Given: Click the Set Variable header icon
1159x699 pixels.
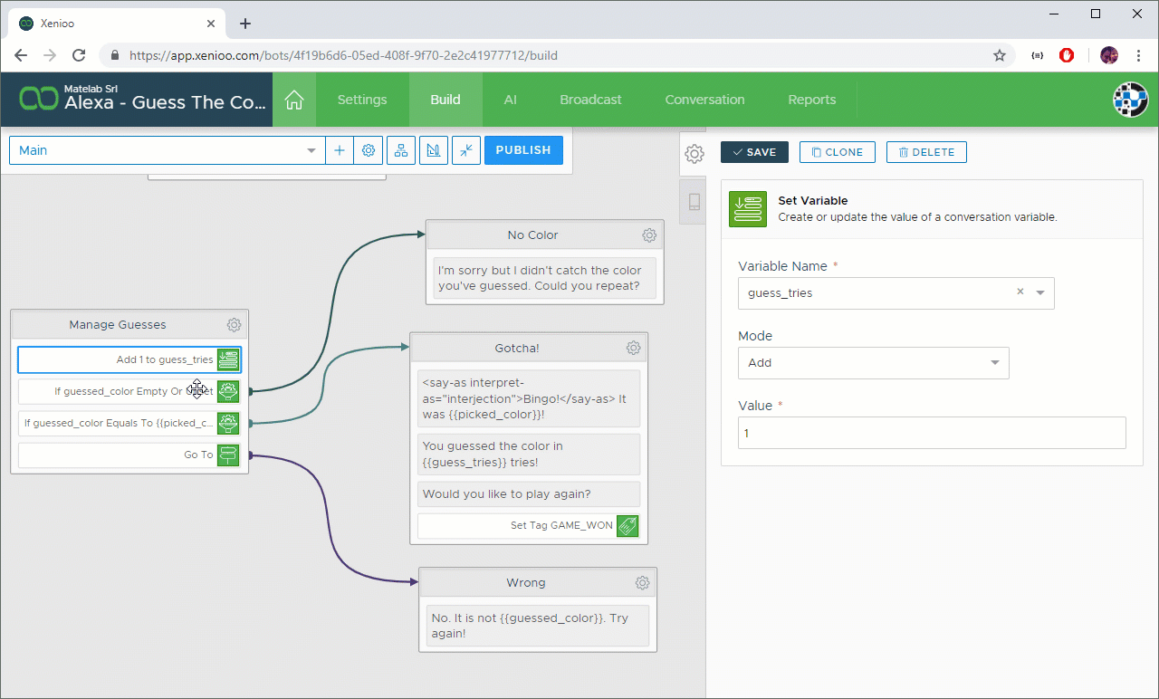Looking at the screenshot, I should pyautogui.click(x=748, y=209).
